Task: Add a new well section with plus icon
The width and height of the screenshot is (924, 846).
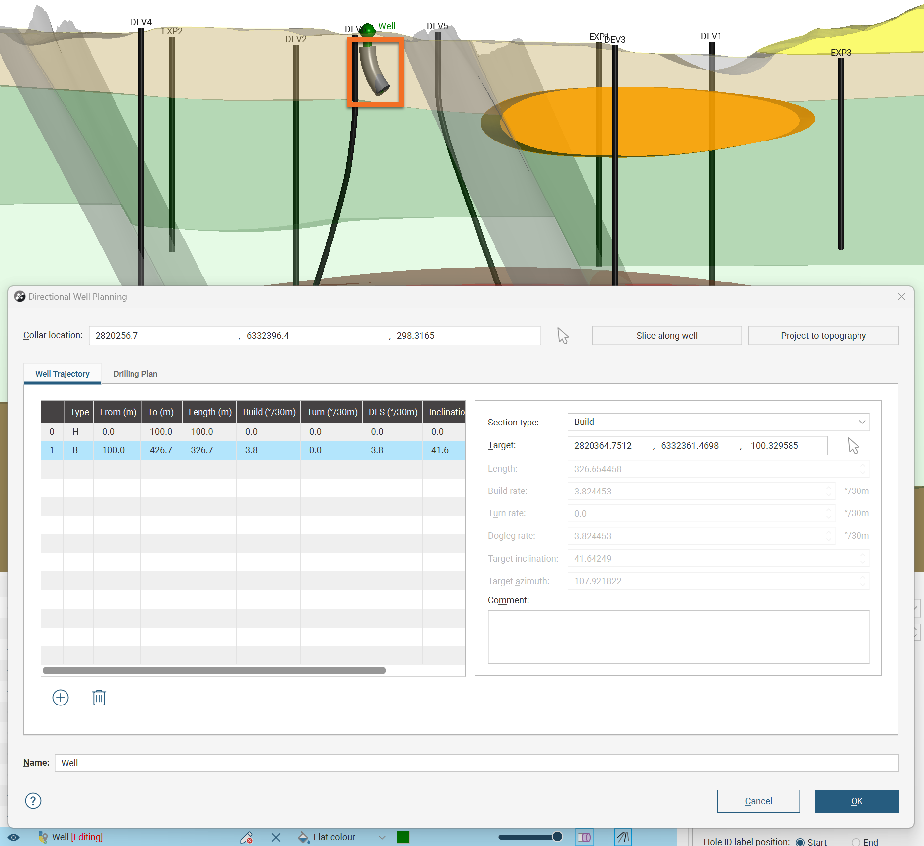Action: point(61,698)
